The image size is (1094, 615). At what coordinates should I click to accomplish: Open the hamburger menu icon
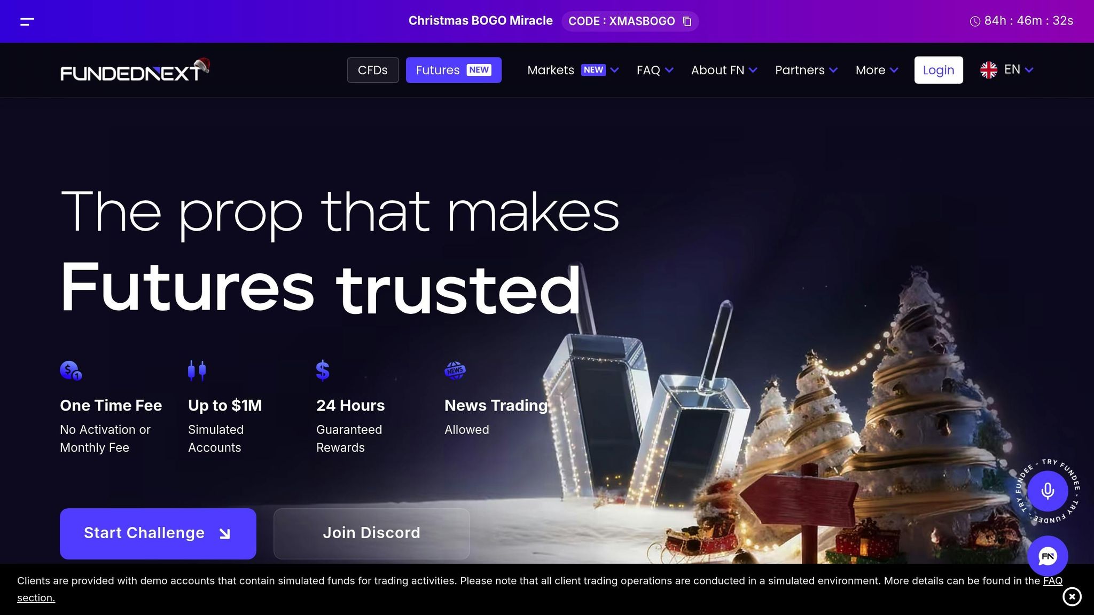tap(27, 21)
